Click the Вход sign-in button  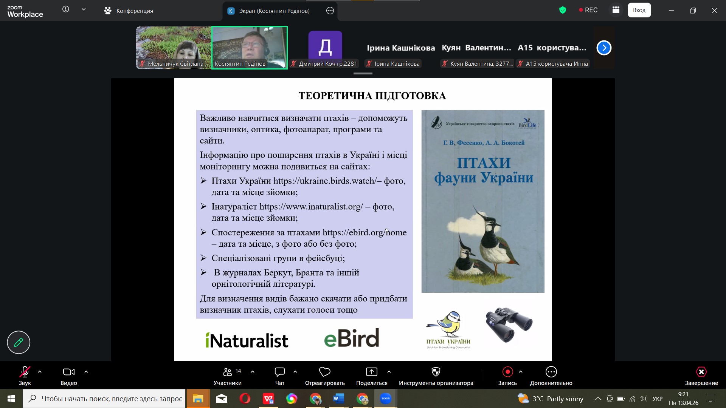coord(639,10)
